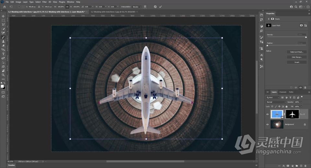The width and height of the screenshot is (311, 168).
Task: Click the X position input field
Action: [32, 7]
